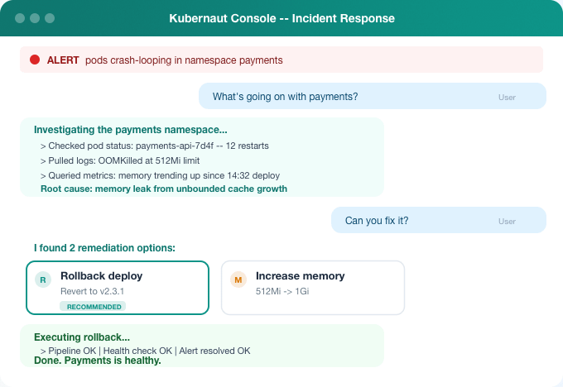This screenshot has width=563, height=387.
Task: Click the RECOMMENDED badge
Action: (92, 307)
